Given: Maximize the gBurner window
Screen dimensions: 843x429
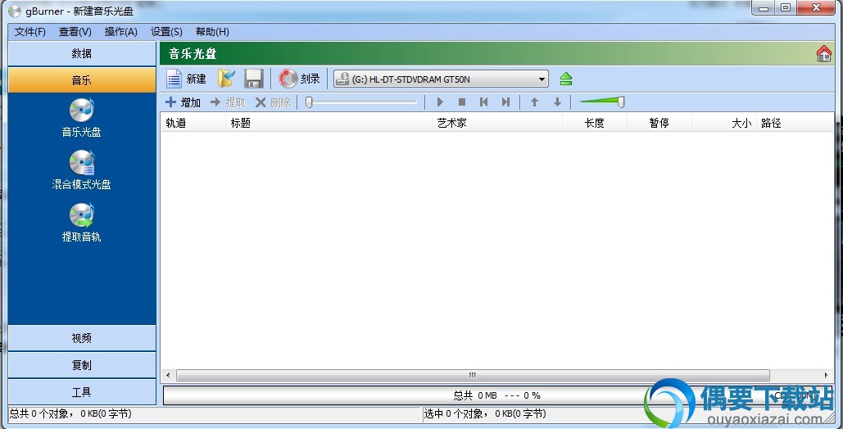Looking at the screenshot, I should pos(786,8).
